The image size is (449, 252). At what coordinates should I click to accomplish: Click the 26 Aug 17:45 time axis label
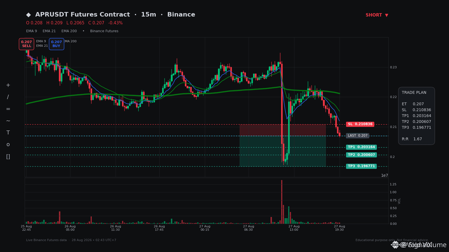pyautogui.click(x=159, y=228)
